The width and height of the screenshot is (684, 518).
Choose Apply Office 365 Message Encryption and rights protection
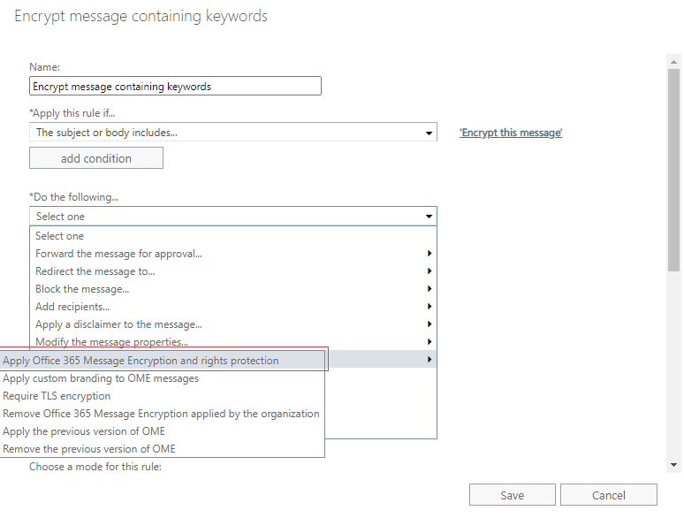click(141, 361)
